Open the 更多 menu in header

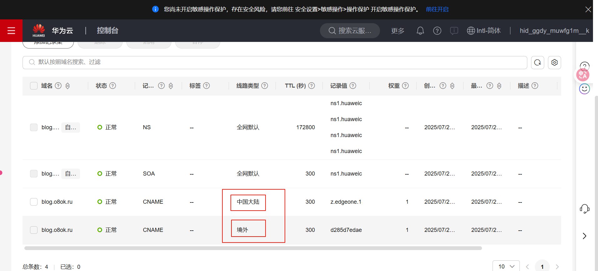pos(398,31)
